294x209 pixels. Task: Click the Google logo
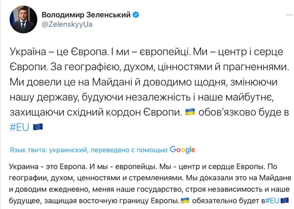coord(182,149)
